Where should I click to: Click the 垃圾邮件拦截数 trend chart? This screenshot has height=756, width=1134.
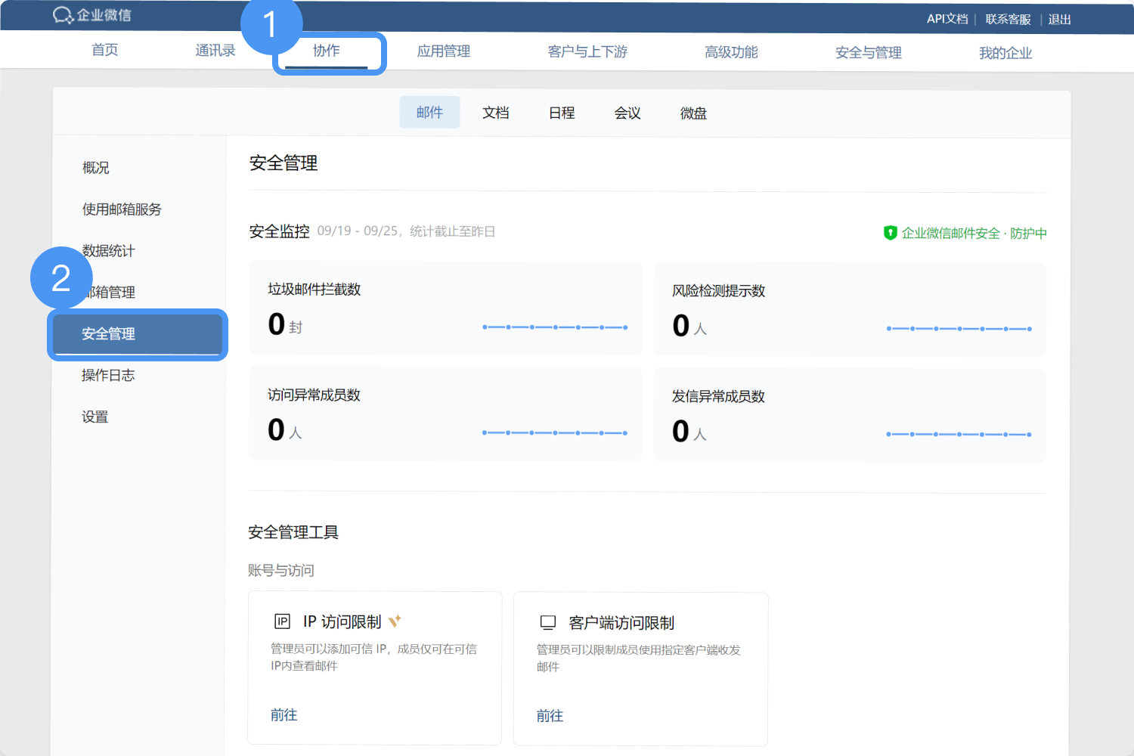(555, 327)
